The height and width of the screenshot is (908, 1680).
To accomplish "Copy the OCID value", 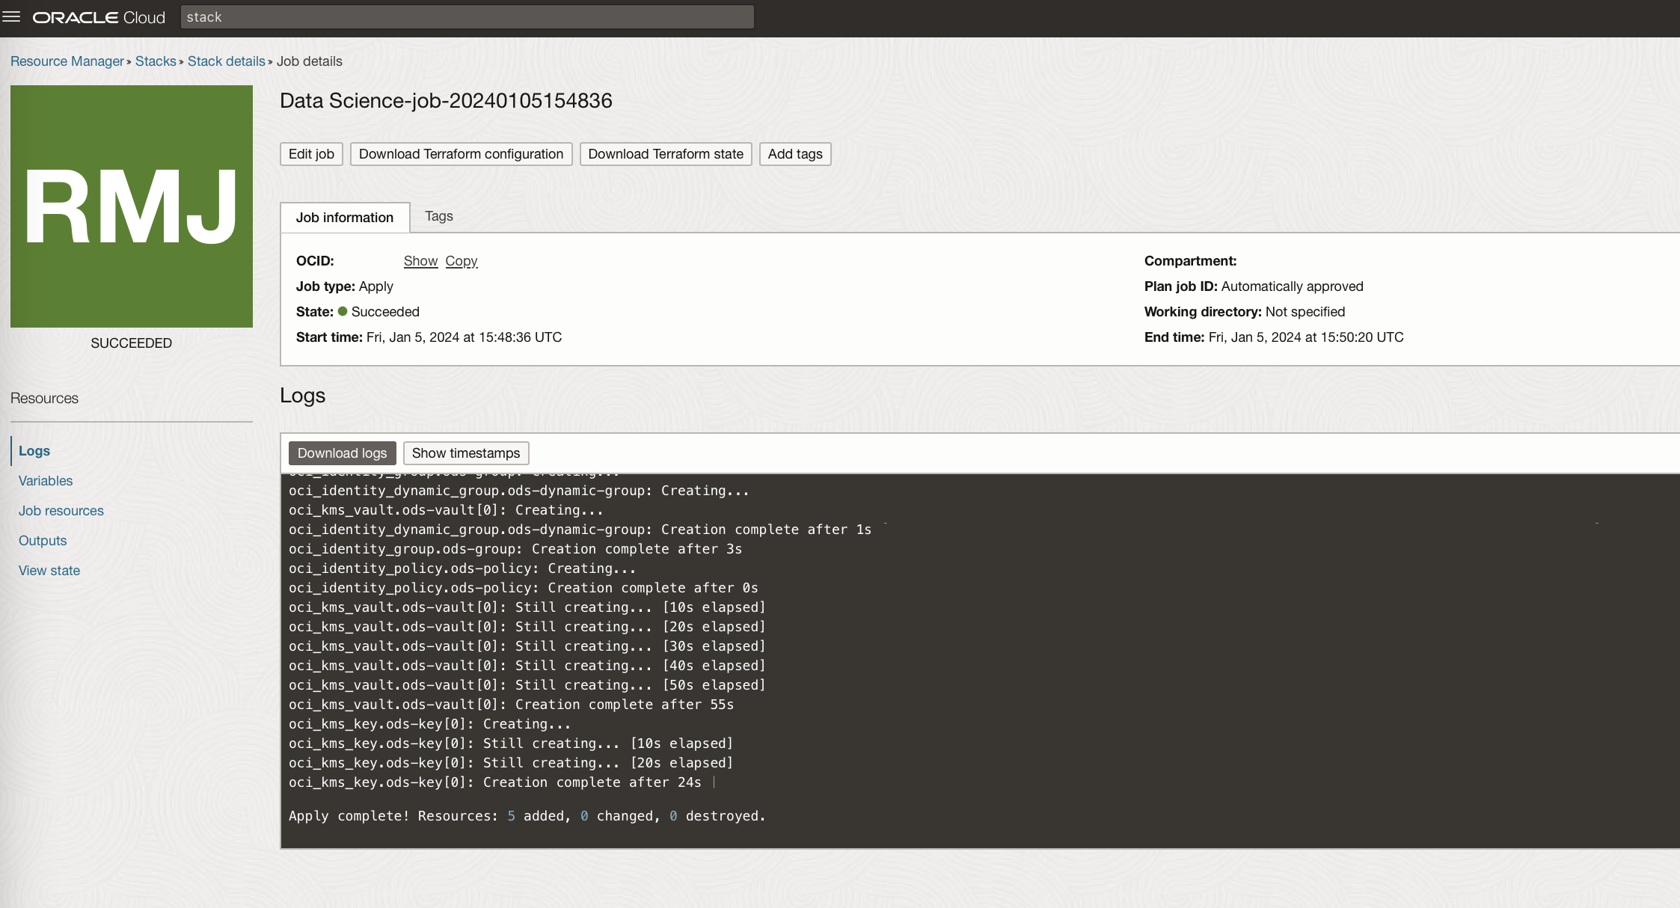I will tap(462, 261).
